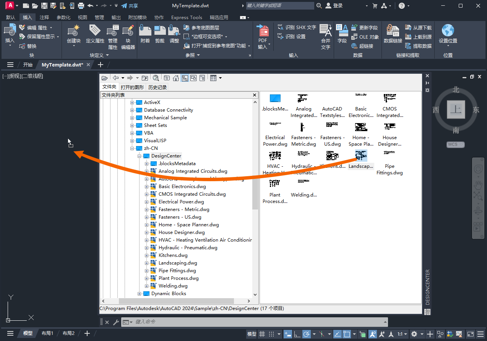Open DesignCenter Search tool
Image resolution: width=487 pixels, height=341 pixels.
point(156,78)
